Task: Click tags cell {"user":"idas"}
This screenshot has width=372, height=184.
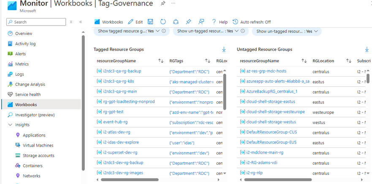Action: pos(182,143)
